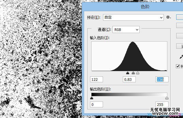
Task: Click the third partially visible dialog button
Action: click(180, 36)
